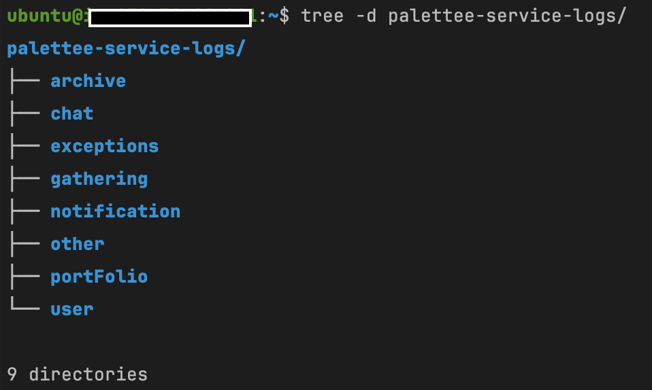Click the 9 directories summary line

tap(78, 374)
